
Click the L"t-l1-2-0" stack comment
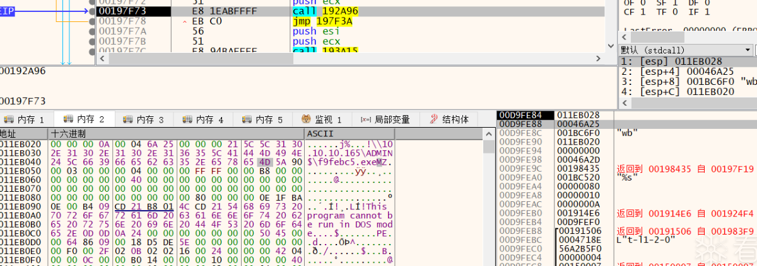coord(647,240)
